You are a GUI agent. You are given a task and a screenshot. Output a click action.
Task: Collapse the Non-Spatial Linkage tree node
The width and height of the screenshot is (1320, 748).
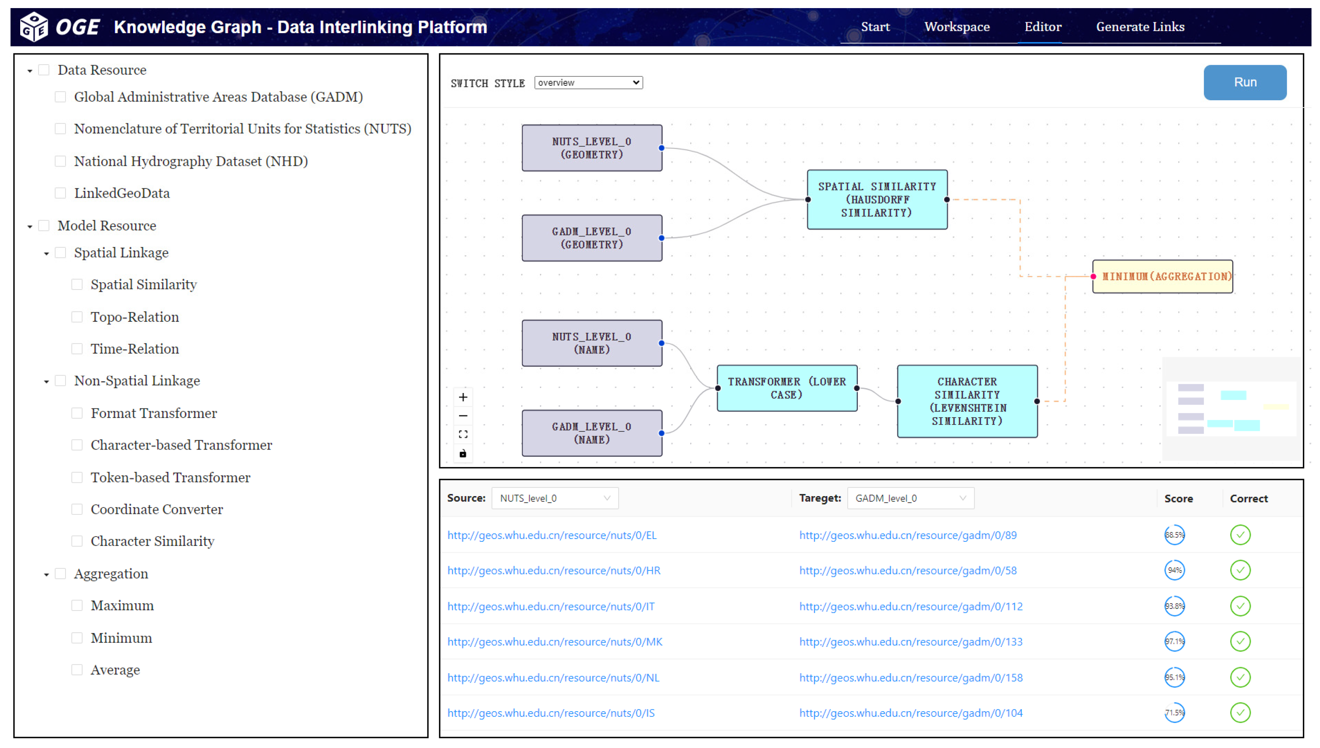pos(46,382)
